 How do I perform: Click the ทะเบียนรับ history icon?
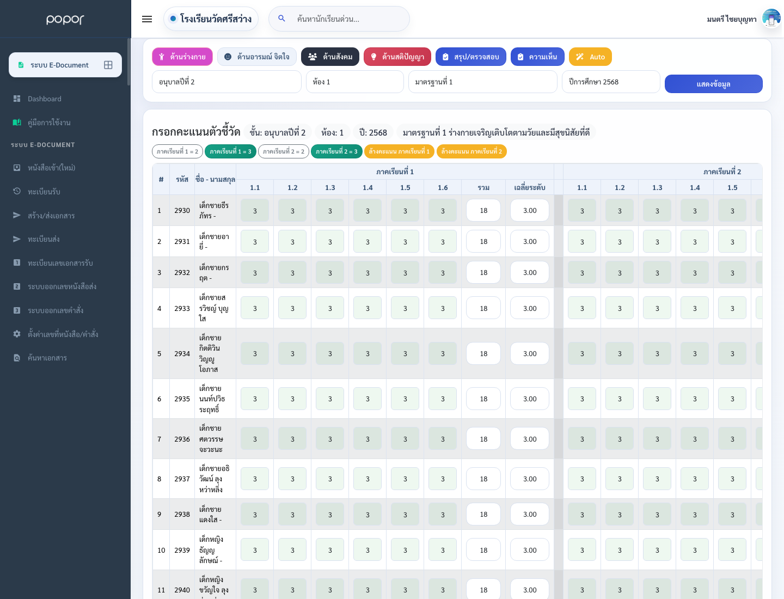point(17,191)
